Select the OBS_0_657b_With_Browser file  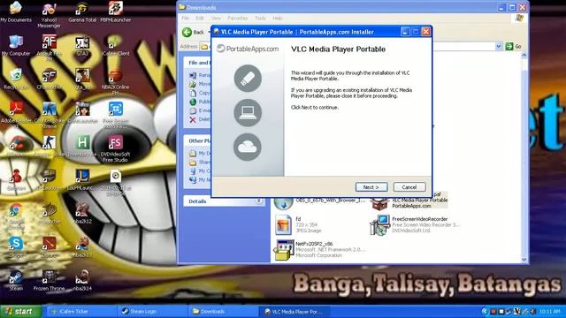[x=320, y=202]
